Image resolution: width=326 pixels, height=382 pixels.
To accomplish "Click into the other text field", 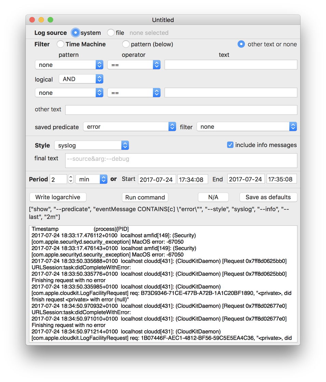I will tap(181, 110).
